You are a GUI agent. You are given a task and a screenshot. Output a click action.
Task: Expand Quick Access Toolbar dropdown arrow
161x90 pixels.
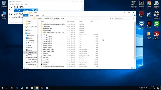point(32,13)
